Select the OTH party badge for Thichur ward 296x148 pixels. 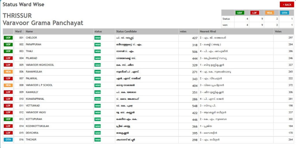click(8, 140)
